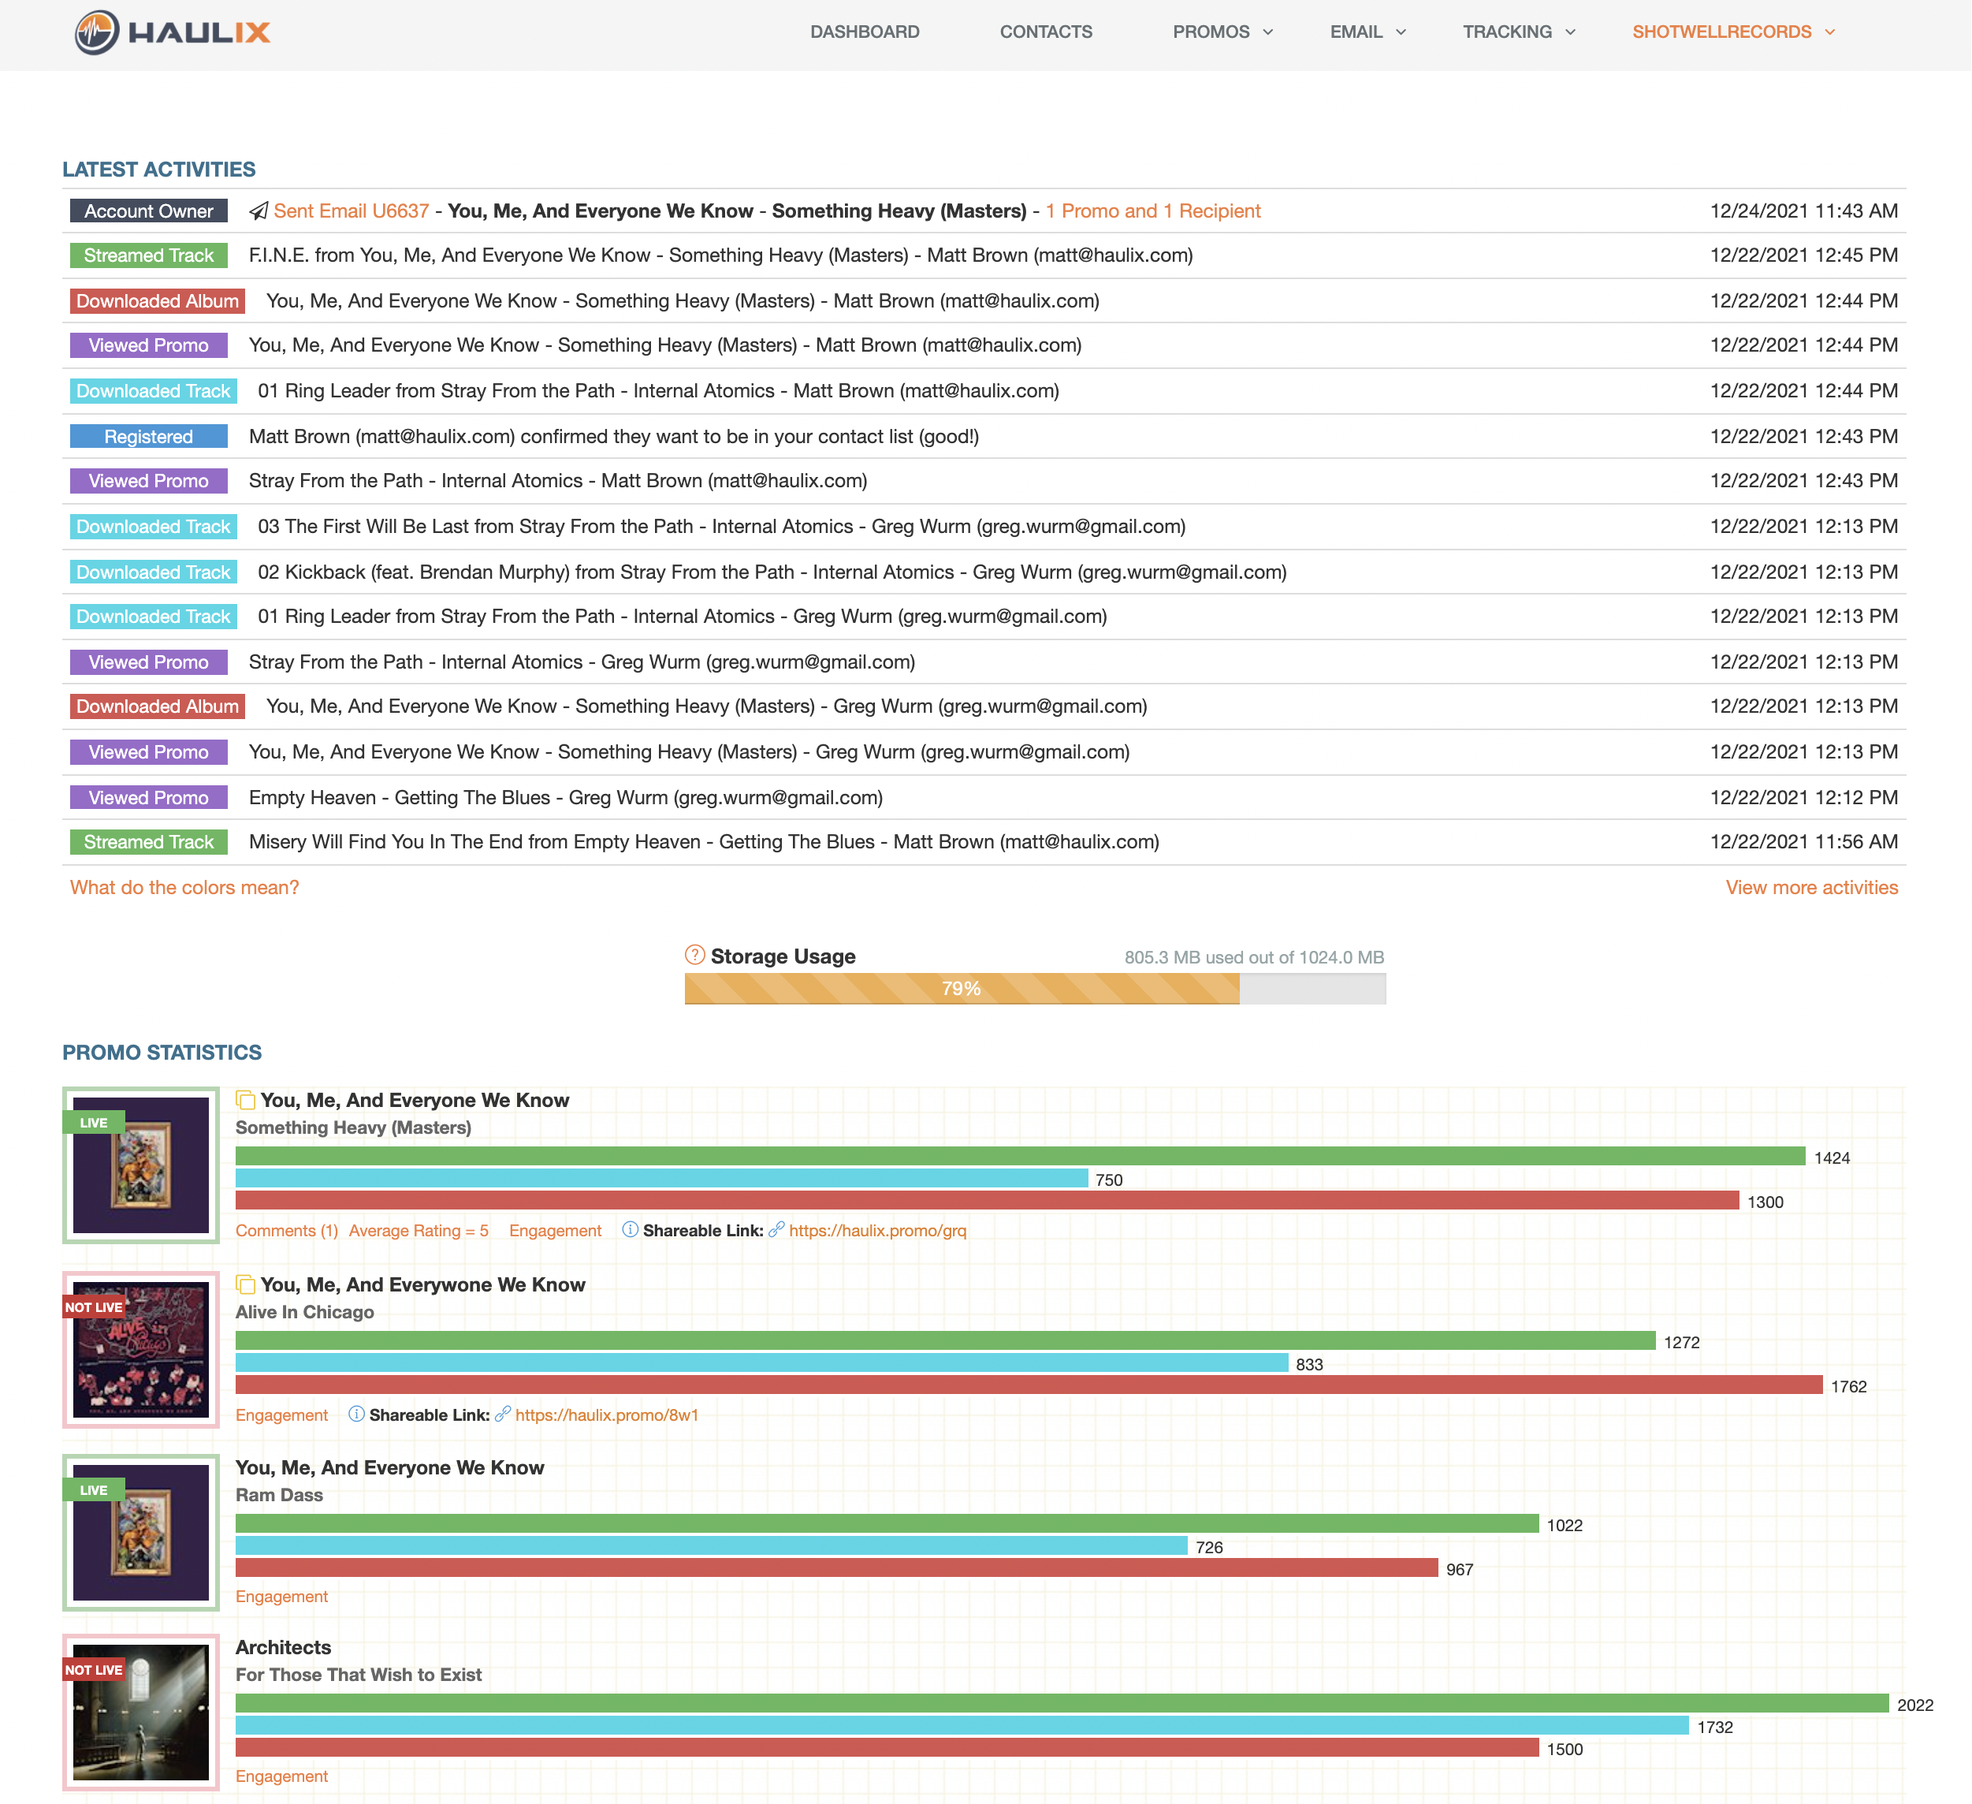
Task: Click the paper plane Sent Email icon
Action: tap(259, 211)
